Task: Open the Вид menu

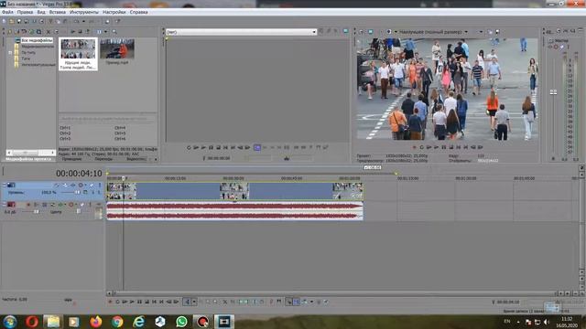Action: point(41,12)
